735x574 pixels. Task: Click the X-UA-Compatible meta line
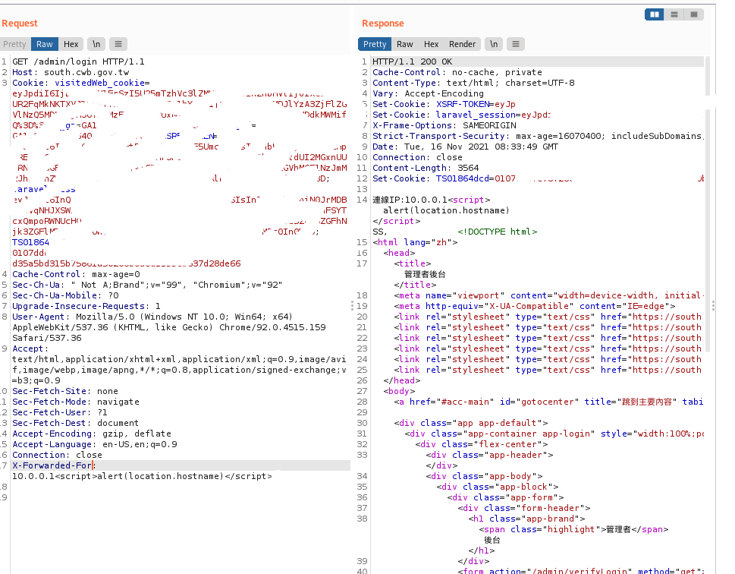click(535, 306)
